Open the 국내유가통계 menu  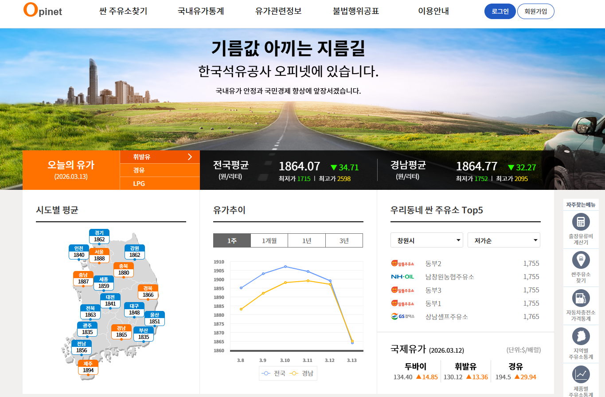pyautogui.click(x=201, y=12)
